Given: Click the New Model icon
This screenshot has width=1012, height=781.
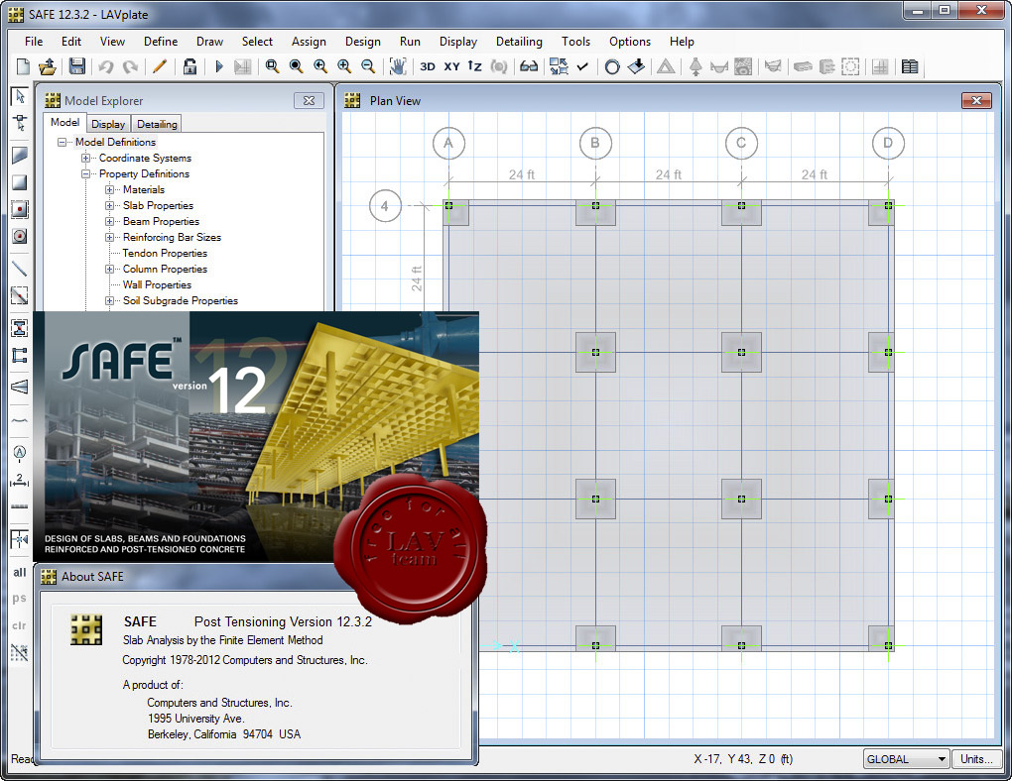Looking at the screenshot, I should (23, 66).
